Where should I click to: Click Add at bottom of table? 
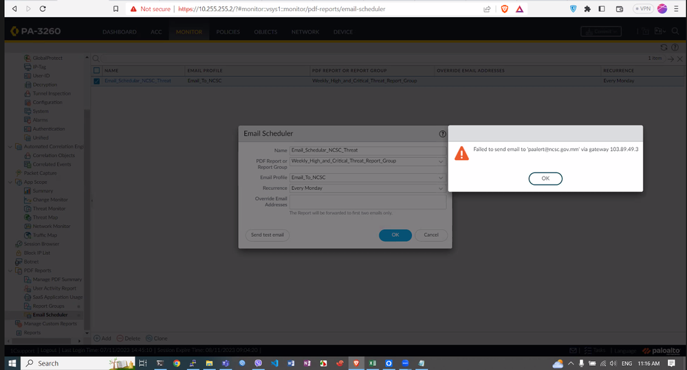tap(102, 338)
